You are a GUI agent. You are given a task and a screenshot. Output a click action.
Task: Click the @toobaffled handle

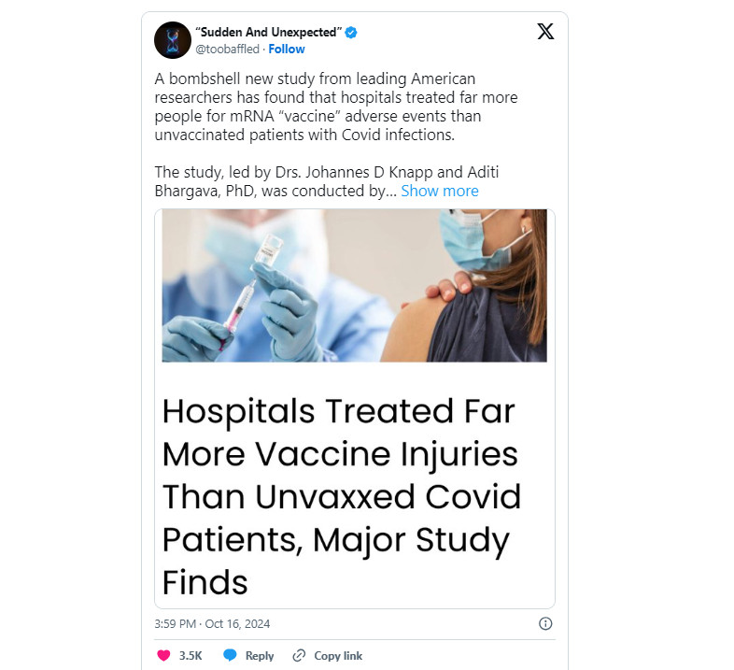click(x=227, y=50)
